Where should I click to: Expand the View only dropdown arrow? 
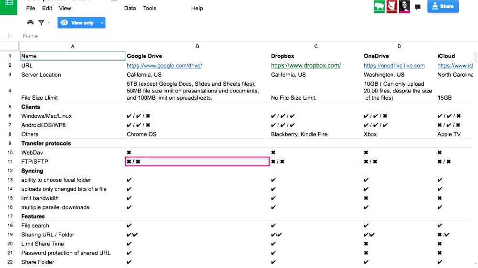[102, 23]
